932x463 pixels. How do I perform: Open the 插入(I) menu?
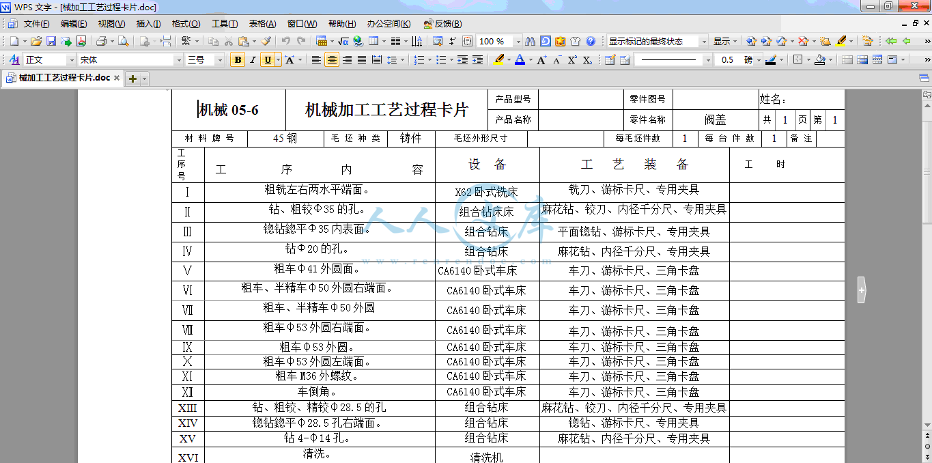pos(148,24)
